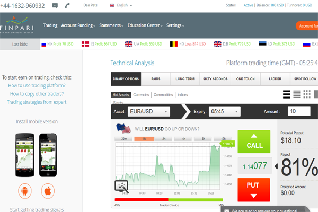Click the 1.14077 current price display
The width and height of the screenshot is (318, 212).
tap(255, 166)
